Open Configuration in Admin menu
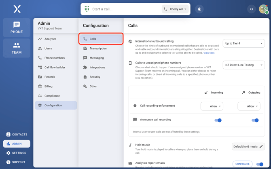271x169 pixels. [56, 105]
